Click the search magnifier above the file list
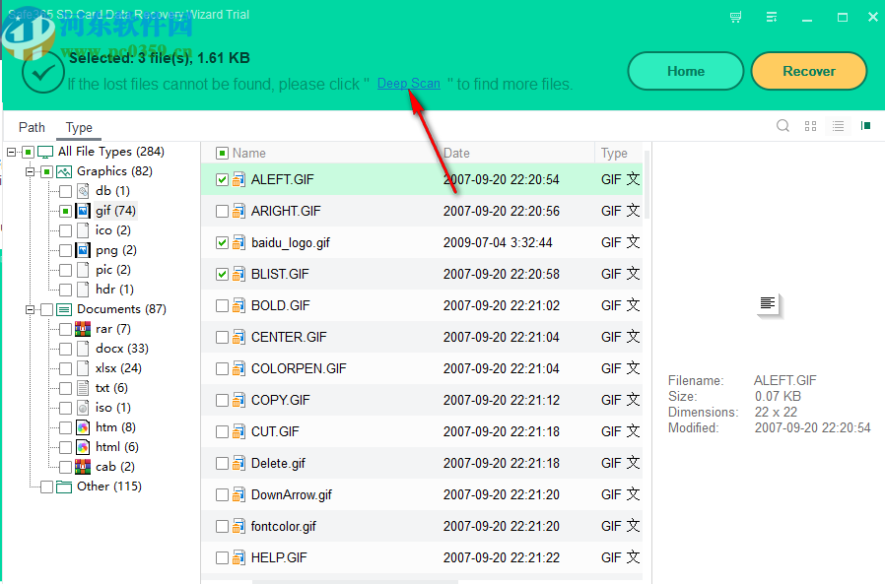 (782, 126)
